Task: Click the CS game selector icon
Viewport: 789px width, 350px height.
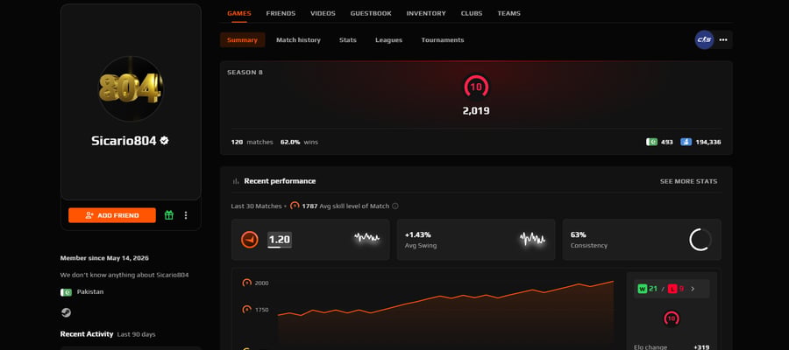Action: 704,39
